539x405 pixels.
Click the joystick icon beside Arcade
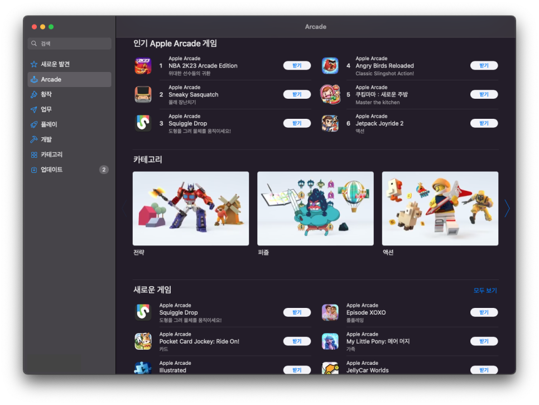point(34,79)
